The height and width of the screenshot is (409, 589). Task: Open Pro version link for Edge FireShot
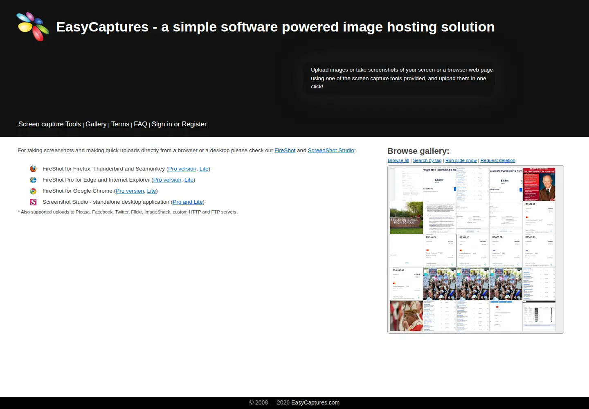(167, 180)
